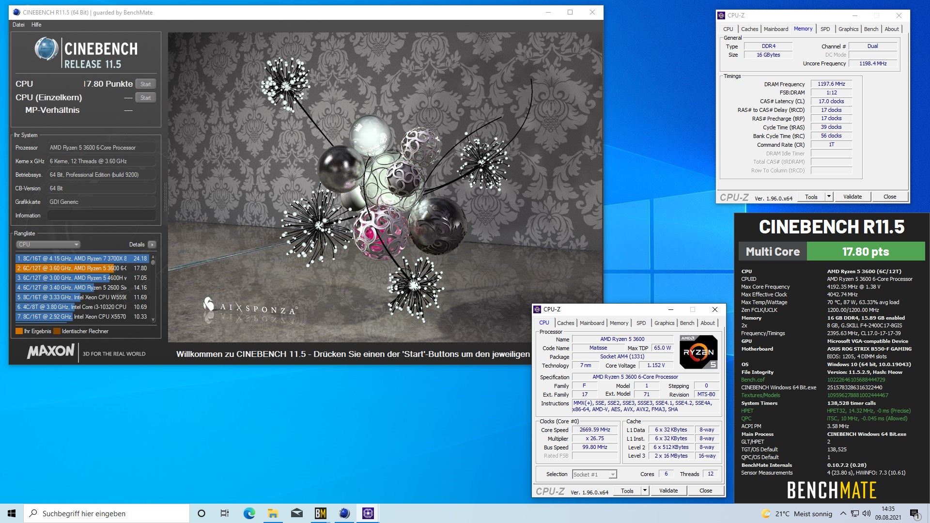
Task: Click Tools button in lower CPU-Z window
Action: point(627,491)
